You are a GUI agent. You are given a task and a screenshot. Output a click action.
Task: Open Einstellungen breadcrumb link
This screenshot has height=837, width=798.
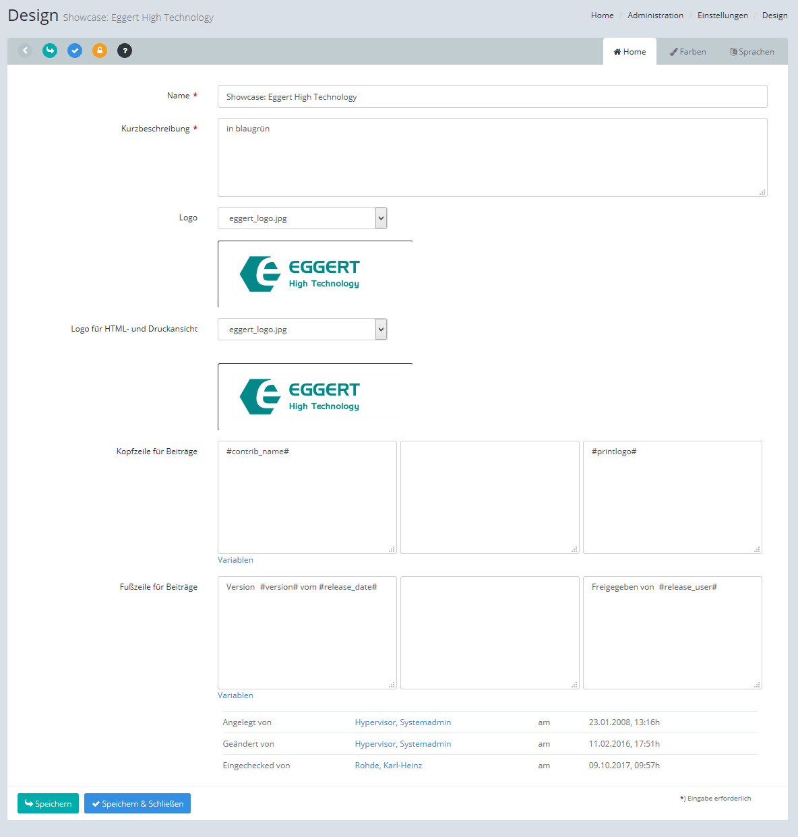coord(723,15)
